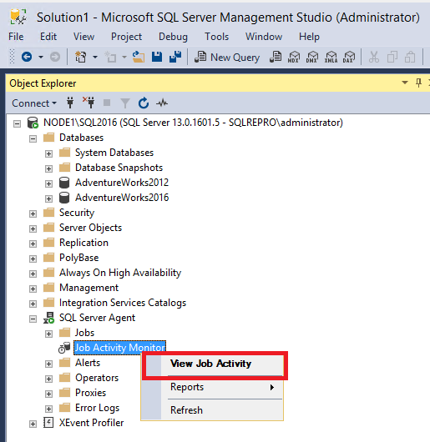Open a new DAX query
The width and height of the screenshot is (430, 442).
[349, 57]
